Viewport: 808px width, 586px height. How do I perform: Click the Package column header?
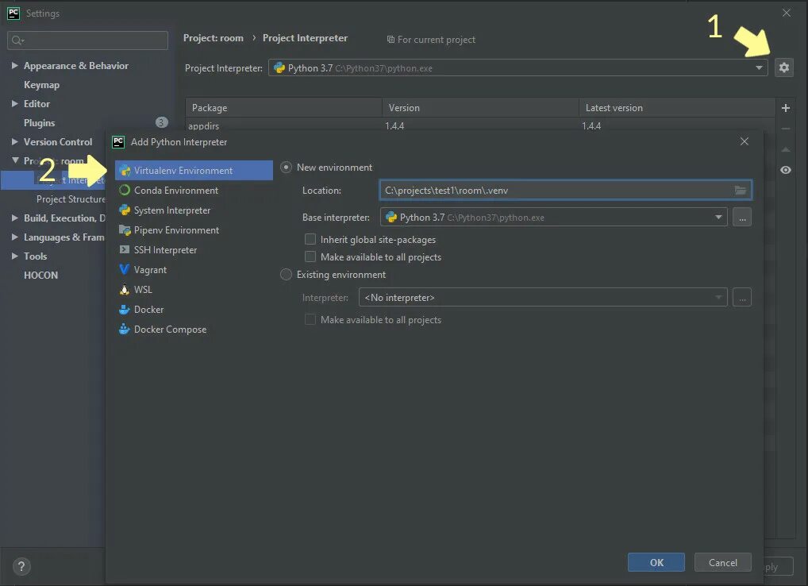pyautogui.click(x=284, y=108)
